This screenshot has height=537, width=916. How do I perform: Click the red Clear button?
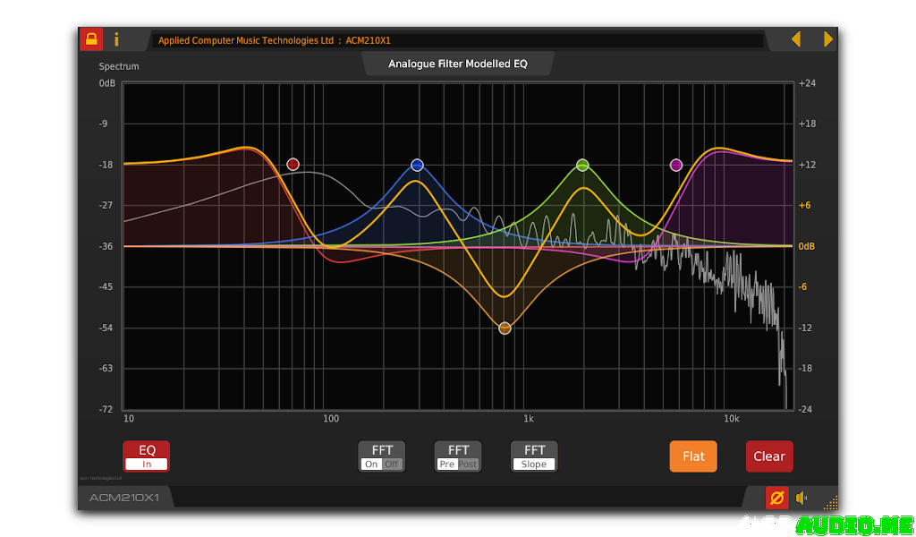point(769,456)
